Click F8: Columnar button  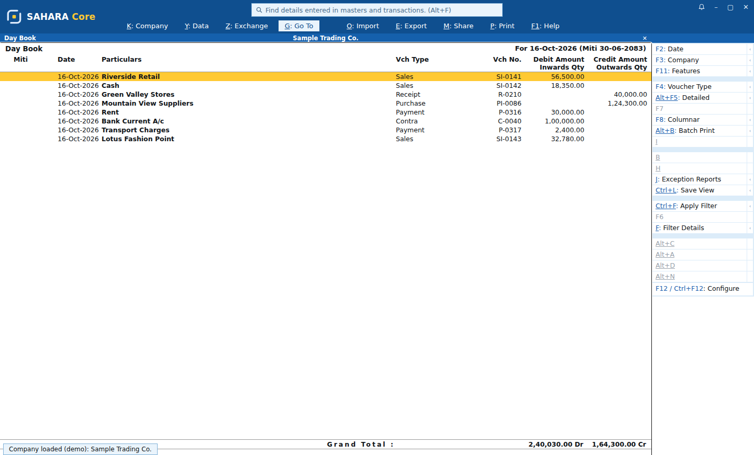coord(700,120)
